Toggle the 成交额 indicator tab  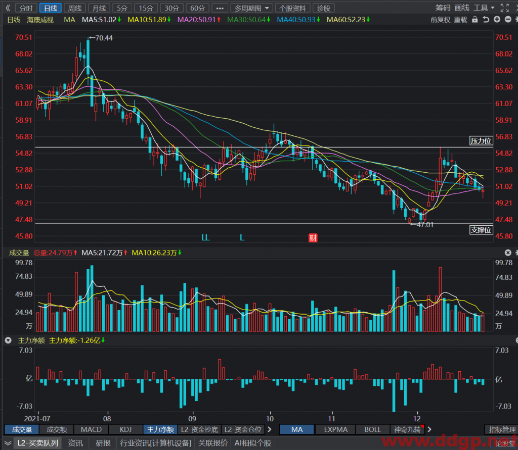57,429
